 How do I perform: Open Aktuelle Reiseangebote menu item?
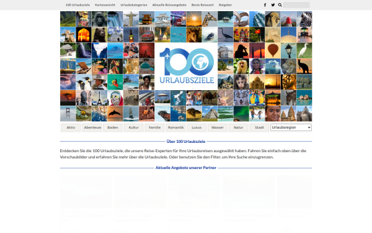169,5
